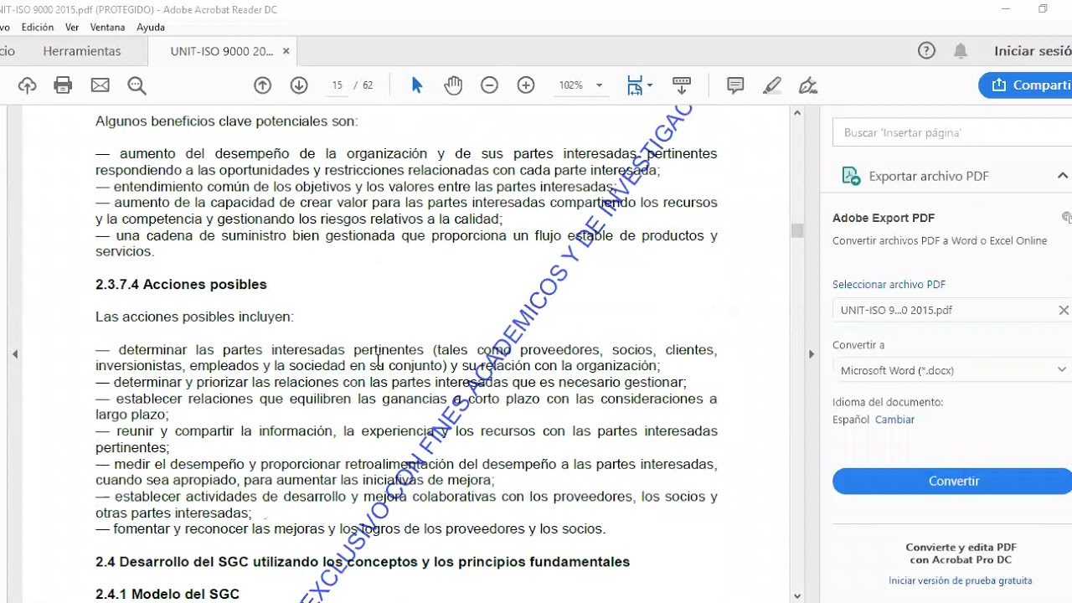Open the find text magnifier icon
1072x603 pixels.
(x=137, y=85)
